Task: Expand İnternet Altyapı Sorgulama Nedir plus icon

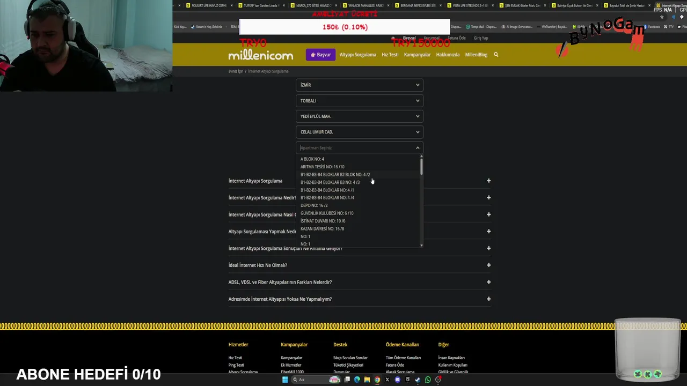Action: coord(488,197)
